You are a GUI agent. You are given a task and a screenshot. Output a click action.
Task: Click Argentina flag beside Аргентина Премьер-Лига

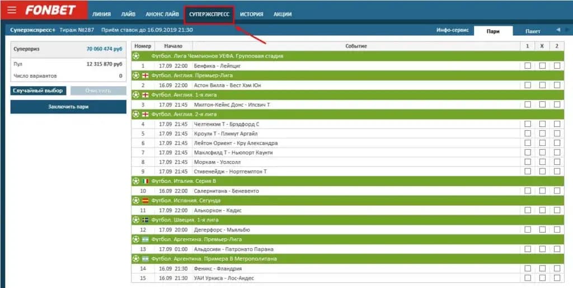[x=145, y=239]
